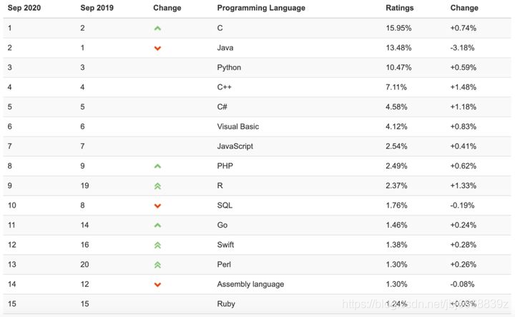
Task: Click the double green arrow beside R
Action: pyautogui.click(x=157, y=186)
